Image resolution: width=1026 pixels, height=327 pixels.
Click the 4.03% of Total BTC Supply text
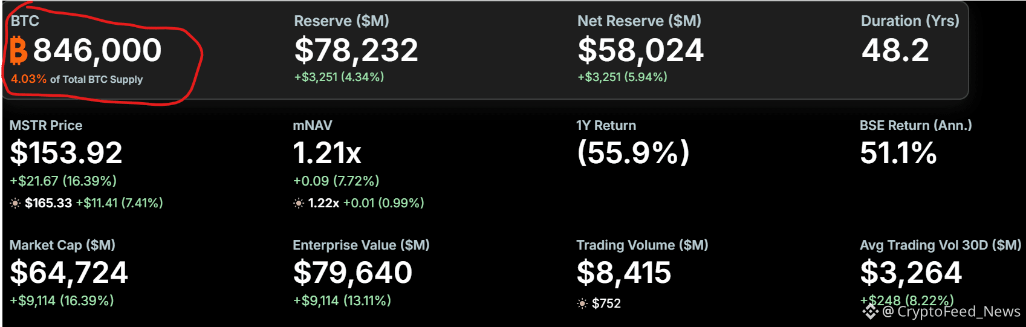pos(77,79)
